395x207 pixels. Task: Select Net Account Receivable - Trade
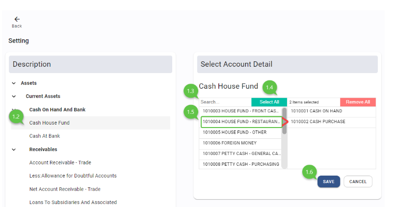pyautogui.click(x=65, y=189)
